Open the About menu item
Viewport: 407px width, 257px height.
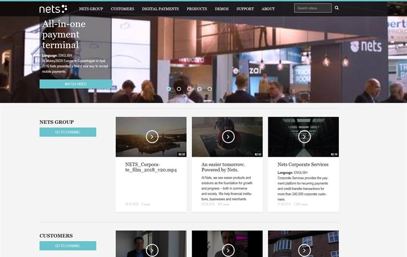click(268, 9)
